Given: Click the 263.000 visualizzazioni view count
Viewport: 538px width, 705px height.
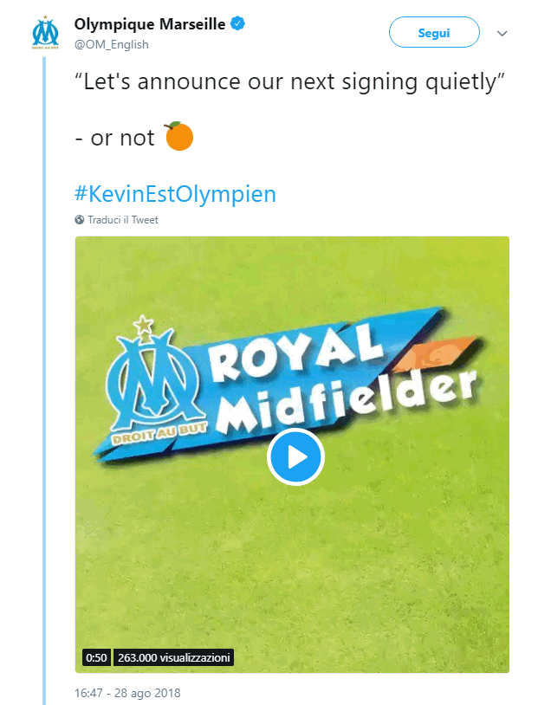Looking at the screenshot, I should [x=173, y=657].
